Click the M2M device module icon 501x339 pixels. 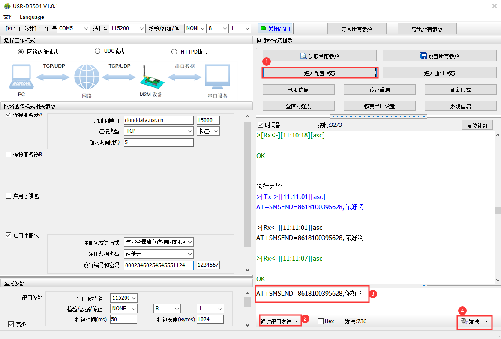150,77
